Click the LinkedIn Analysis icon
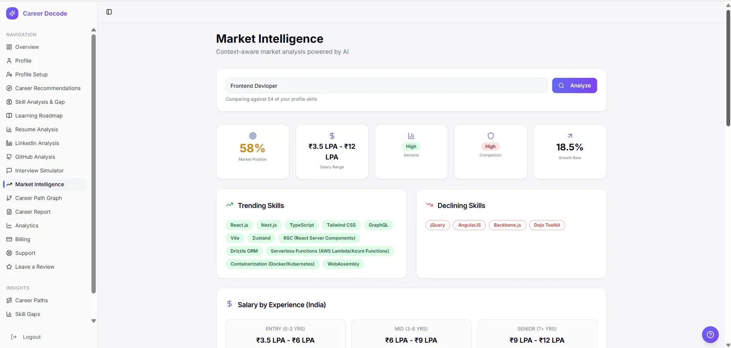The height and width of the screenshot is (348, 731). (x=9, y=143)
